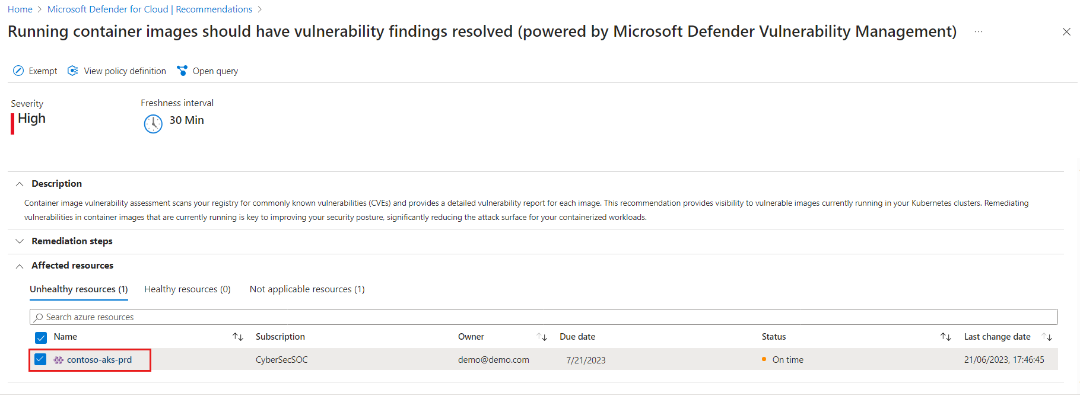This screenshot has height=399, width=1080.
Task: Sort by Status column arrows
Action: click(946, 337)
